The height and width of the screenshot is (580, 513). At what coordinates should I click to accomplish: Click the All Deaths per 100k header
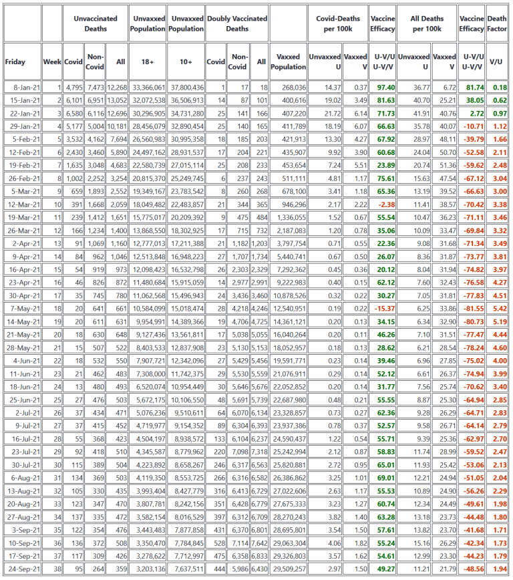tap(426, 24)
